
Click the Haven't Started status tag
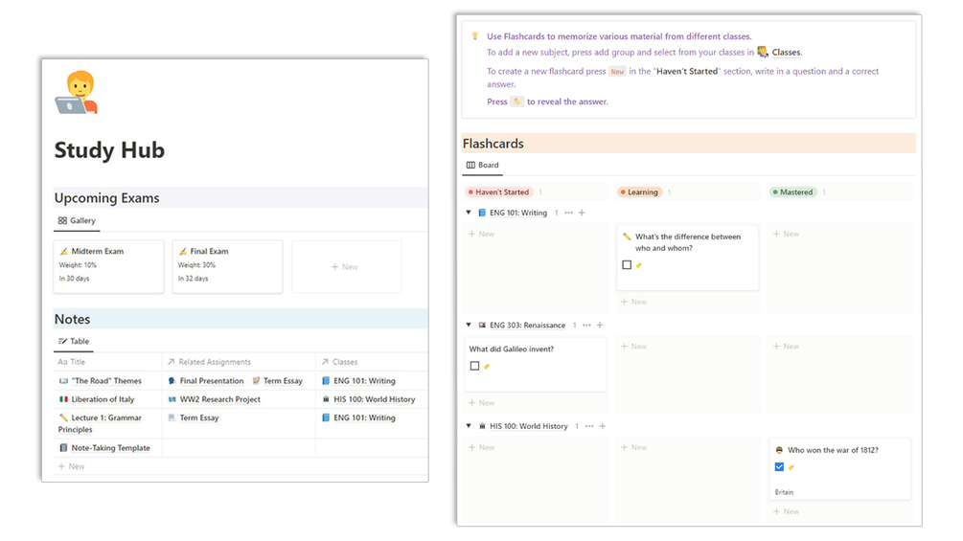(498, 192)
